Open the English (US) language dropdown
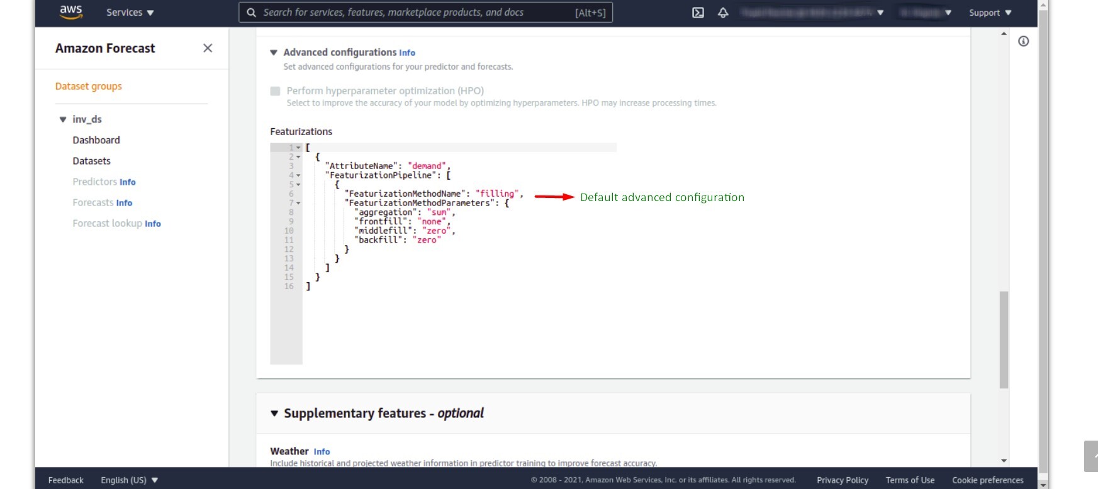The height and width of the screenshot is (489, 1098). coord(130,480)
